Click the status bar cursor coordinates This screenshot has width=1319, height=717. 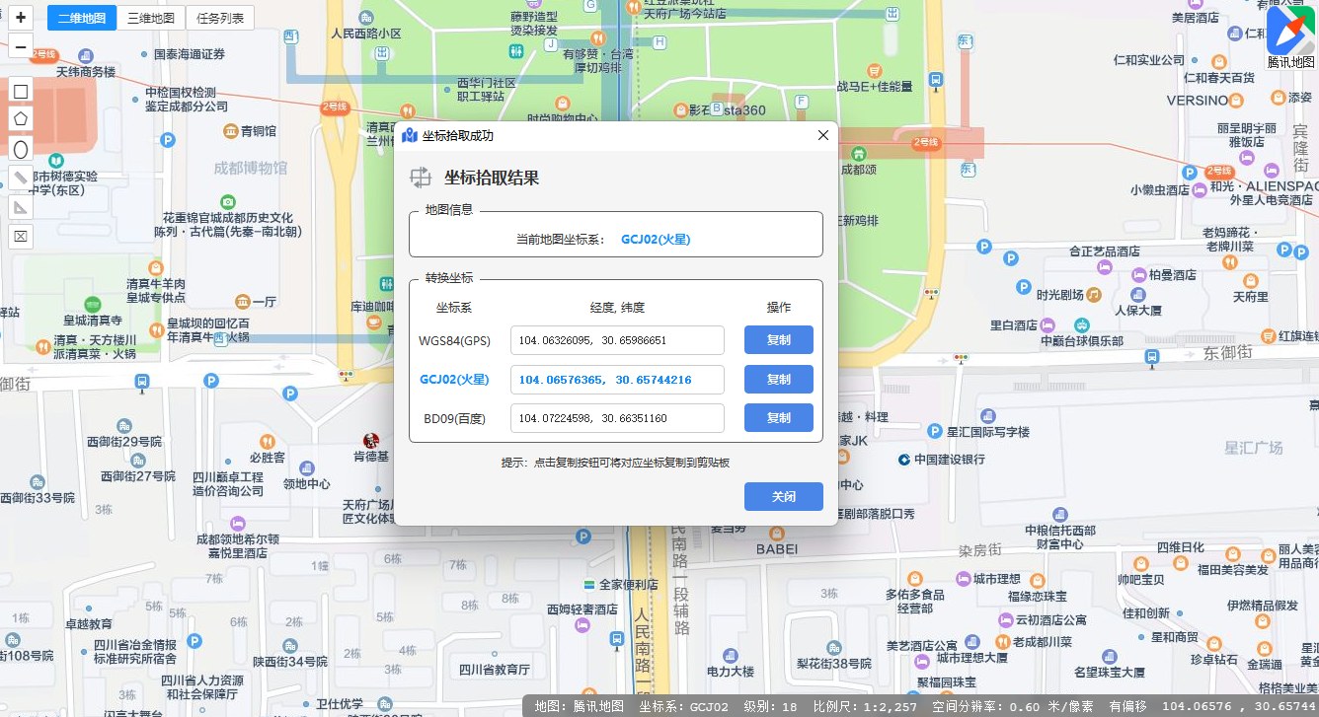click(1239, 706)
